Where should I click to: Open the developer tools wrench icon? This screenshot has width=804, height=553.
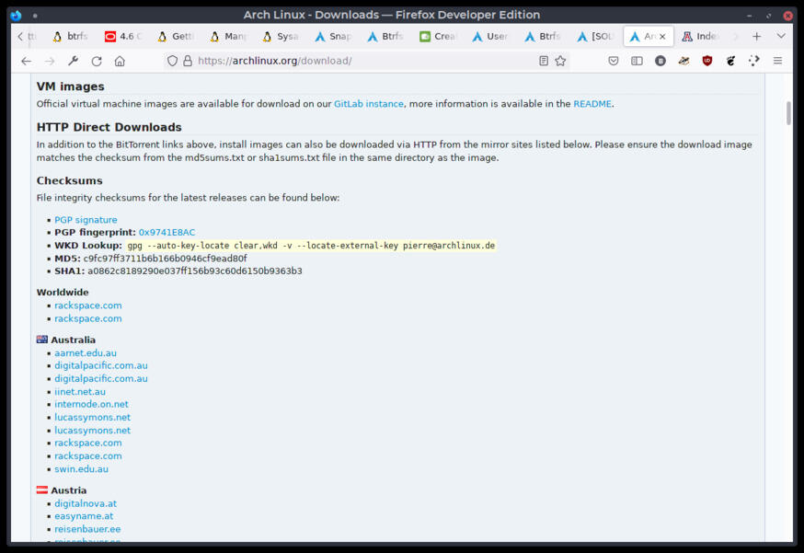(x=73, y=61)
